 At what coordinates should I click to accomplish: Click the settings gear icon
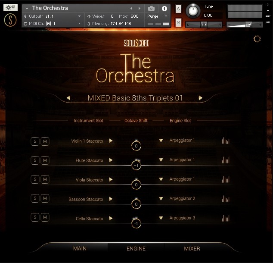(257, 39)
